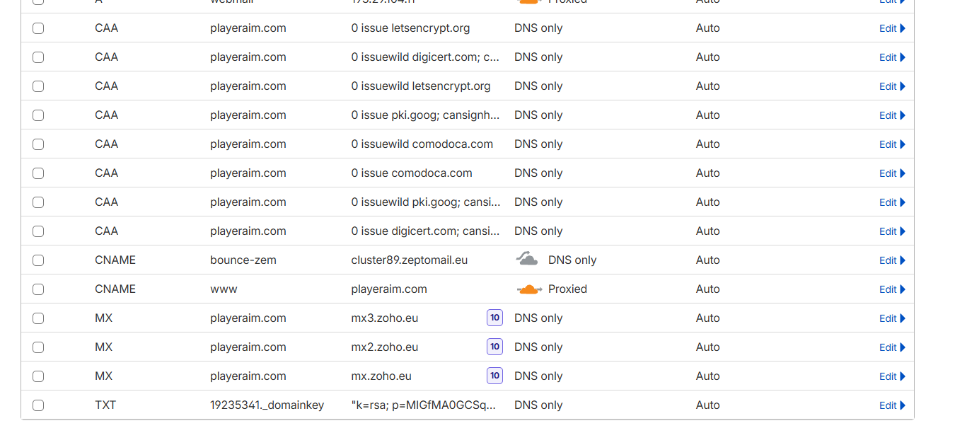Click the Edit arrow icon on the TXT record
This screenshot has width=955, height=428.
point(903,405)
